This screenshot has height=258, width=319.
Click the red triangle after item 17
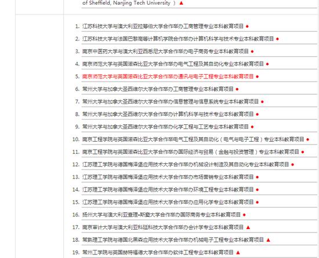(x=248, y=227)
